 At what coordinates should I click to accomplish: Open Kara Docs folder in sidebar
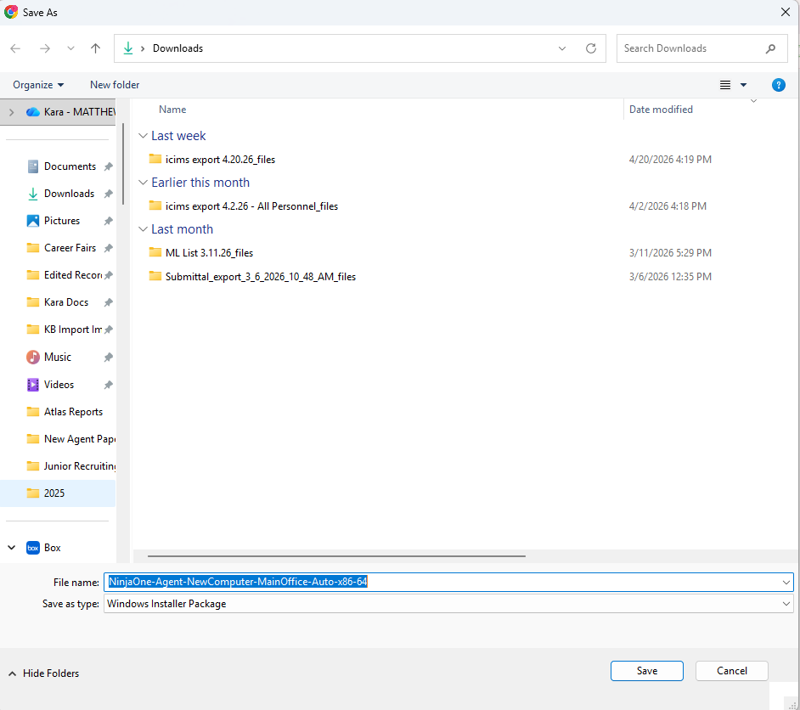65,302
